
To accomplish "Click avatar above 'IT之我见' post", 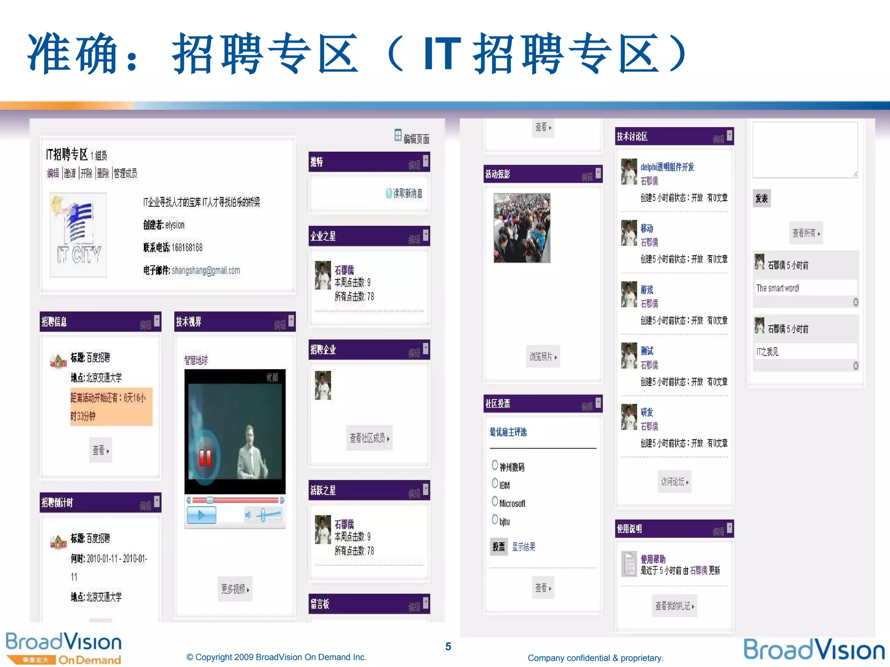I will [x=759, y=325].
